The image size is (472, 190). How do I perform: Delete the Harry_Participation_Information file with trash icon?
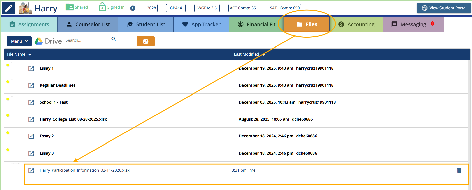459,171
